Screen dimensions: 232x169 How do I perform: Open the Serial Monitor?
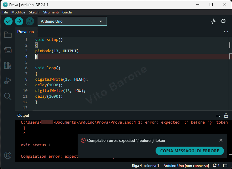click(224, 21)
